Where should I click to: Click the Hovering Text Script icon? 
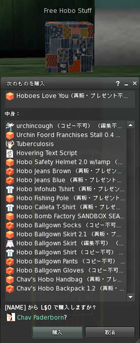10,153
